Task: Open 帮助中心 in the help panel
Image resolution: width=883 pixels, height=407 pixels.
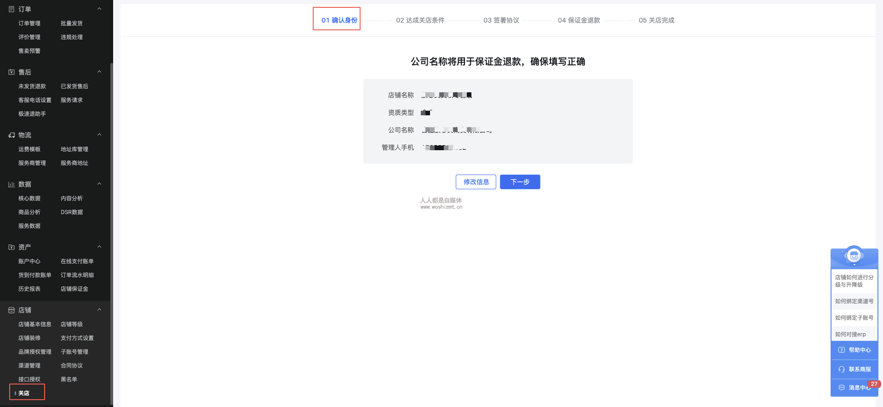Action: coord(854,350)
